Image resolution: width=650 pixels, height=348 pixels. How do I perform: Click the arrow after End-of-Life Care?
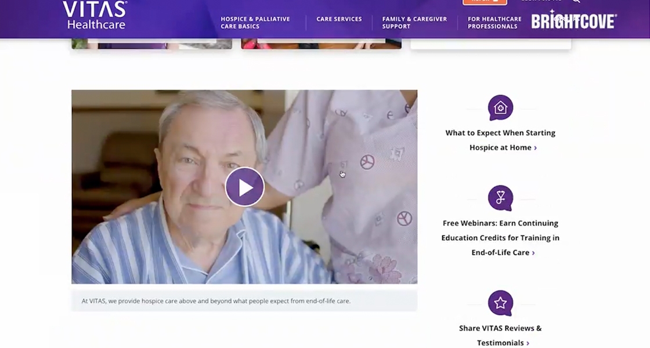pyautogui.click(x=533, y=253)
